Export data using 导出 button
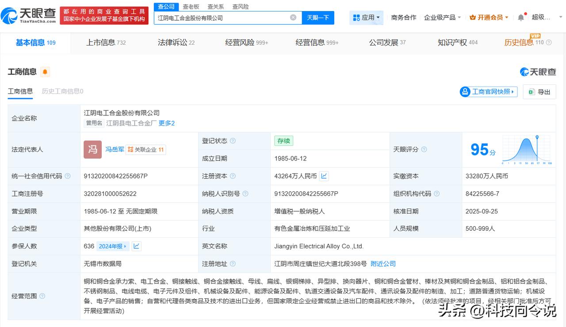The image size is (566, 327). tap(539, 92)
